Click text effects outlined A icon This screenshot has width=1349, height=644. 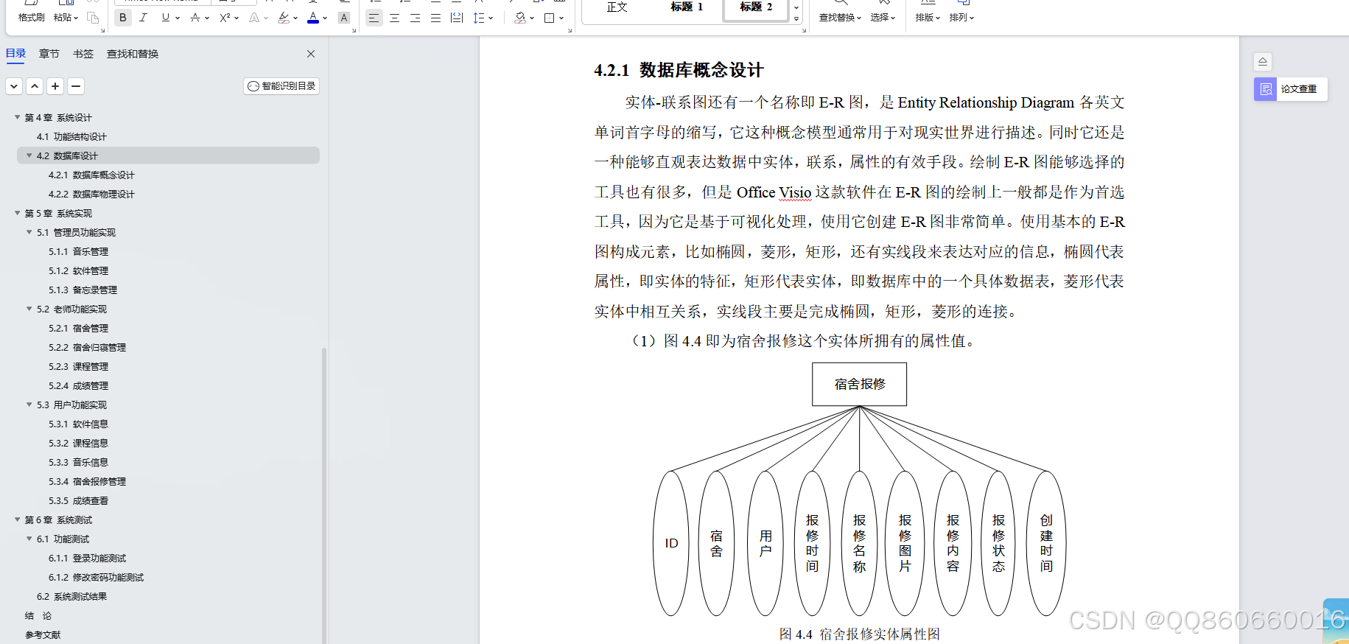click(254, 18)
